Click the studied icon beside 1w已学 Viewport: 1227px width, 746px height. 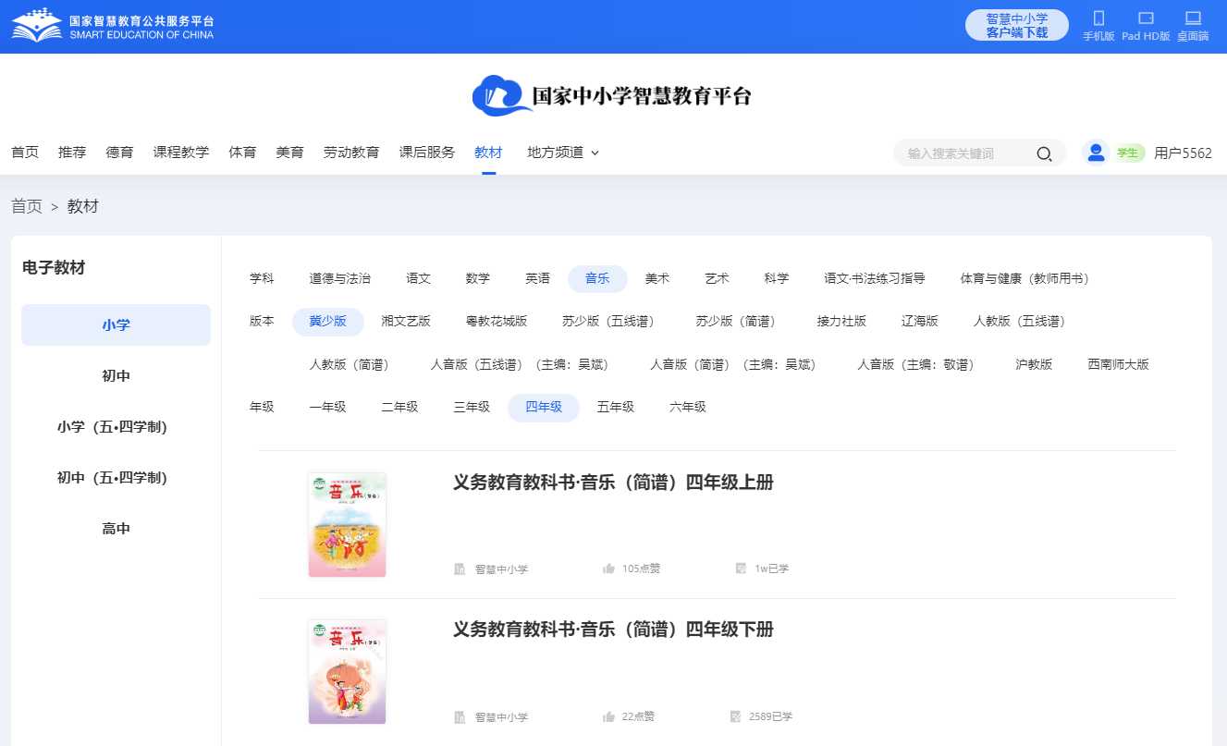pos(740,569)
